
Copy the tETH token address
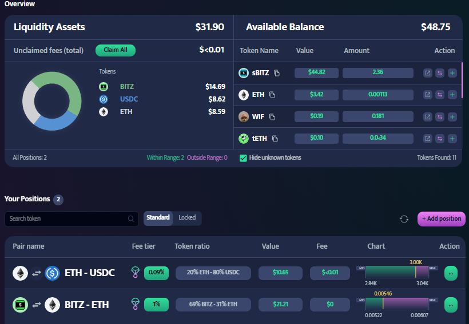coord(275,139)
